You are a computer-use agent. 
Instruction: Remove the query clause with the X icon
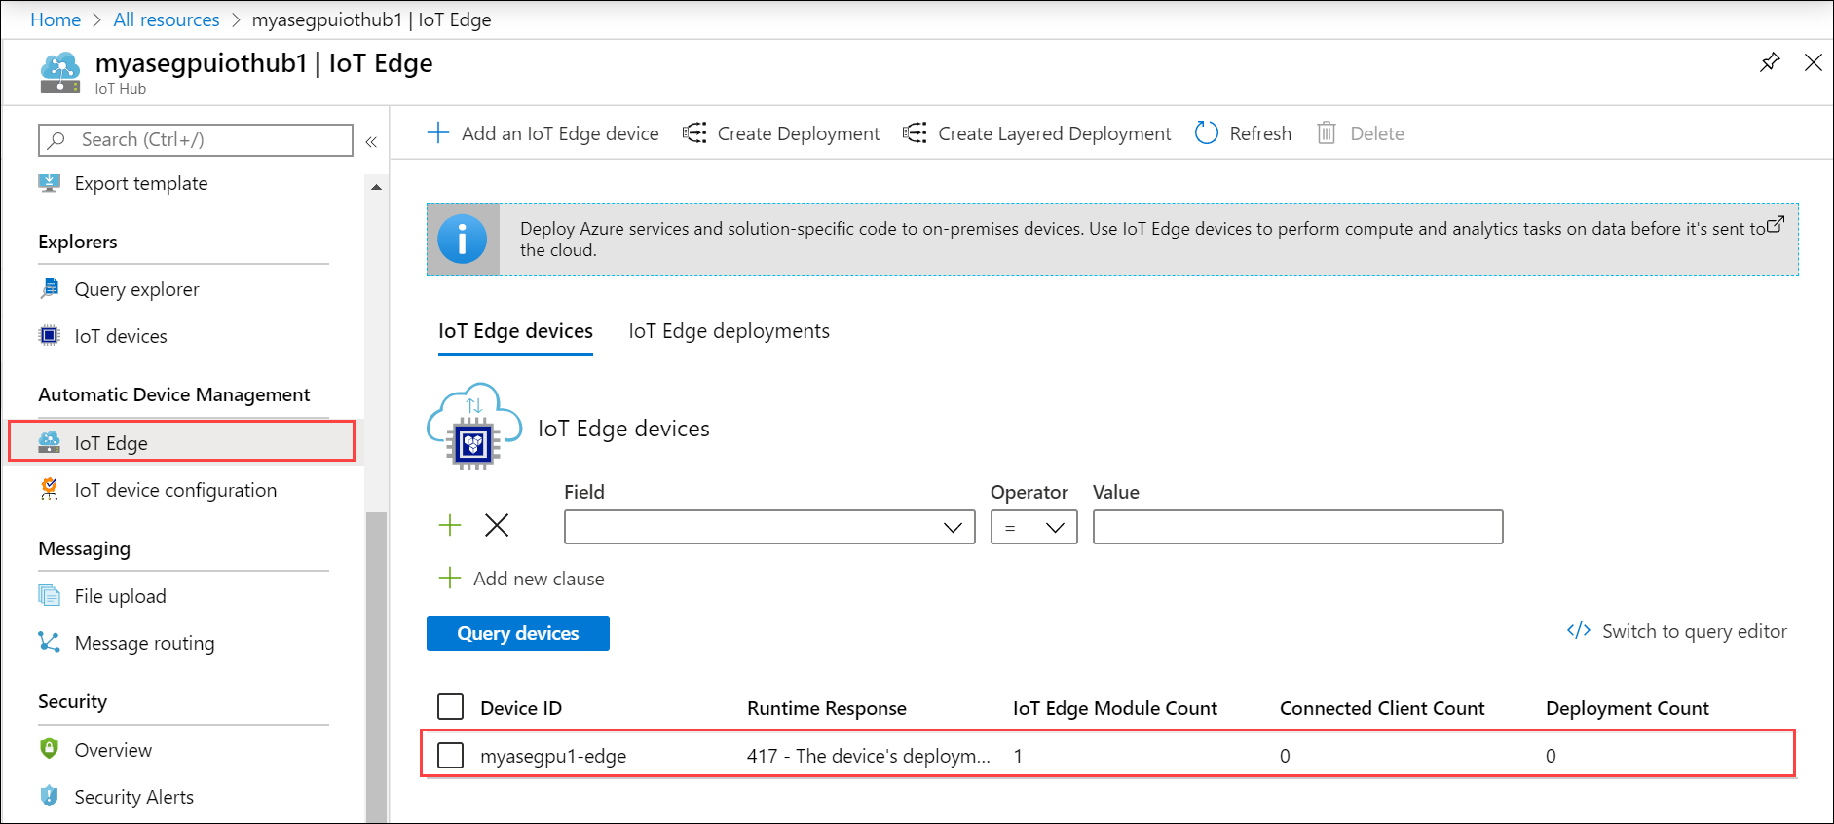[x=497, y=526]
